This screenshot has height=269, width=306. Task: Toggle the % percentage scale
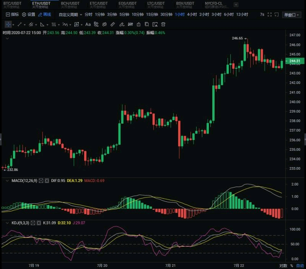point(291,266)
